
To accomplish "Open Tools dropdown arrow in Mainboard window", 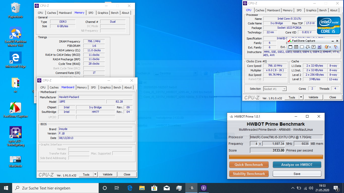I will 95,174.
